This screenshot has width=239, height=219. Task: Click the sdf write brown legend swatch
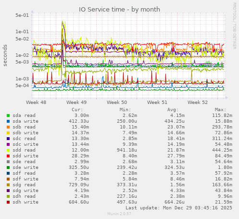coord(8,179)
